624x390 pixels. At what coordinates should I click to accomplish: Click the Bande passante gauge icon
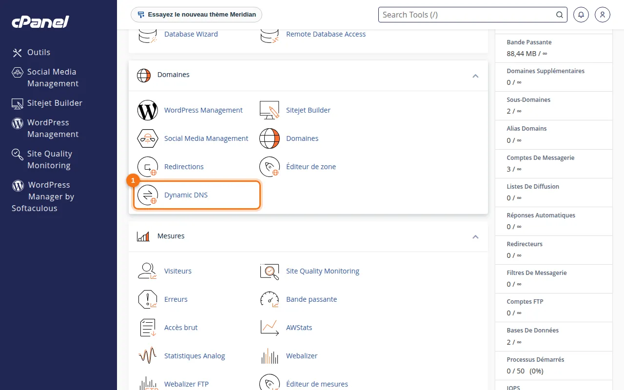pos(270,299)
